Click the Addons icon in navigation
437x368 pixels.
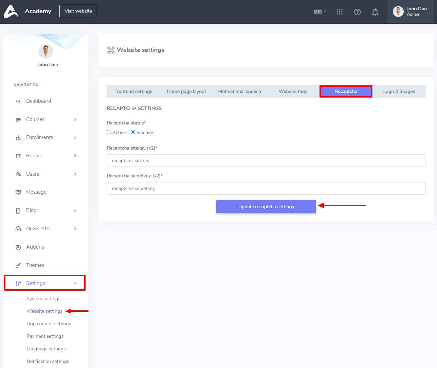coord(18,247)
